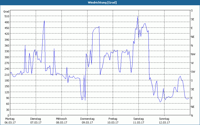200x125 pixels.
Task: Select the "Dienstag" day label
Action: pyautogui.click(x=35, y=119)
